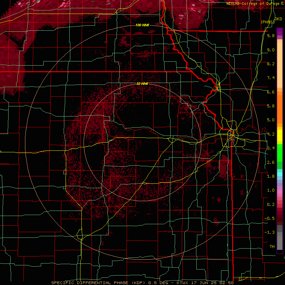The width and height of the screenshot is (285, 285).
Task: Click the 9.0 color scale value
Action: tap(271, 50)
